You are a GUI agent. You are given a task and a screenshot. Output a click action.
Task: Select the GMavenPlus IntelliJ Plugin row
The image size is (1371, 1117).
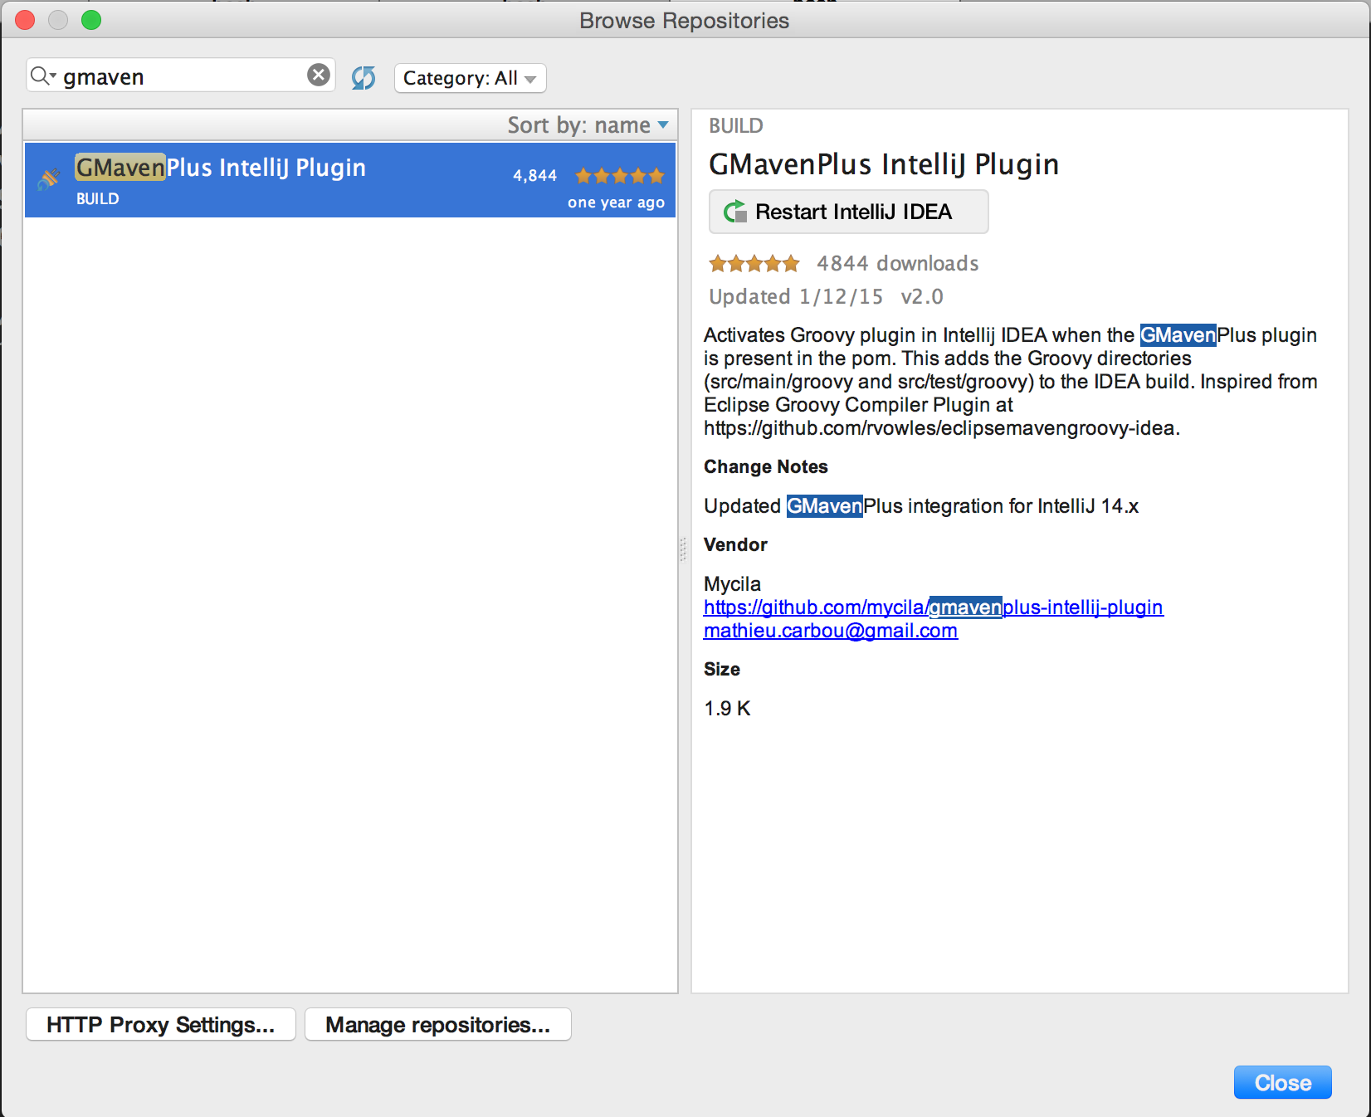click(x=350, y=180)
